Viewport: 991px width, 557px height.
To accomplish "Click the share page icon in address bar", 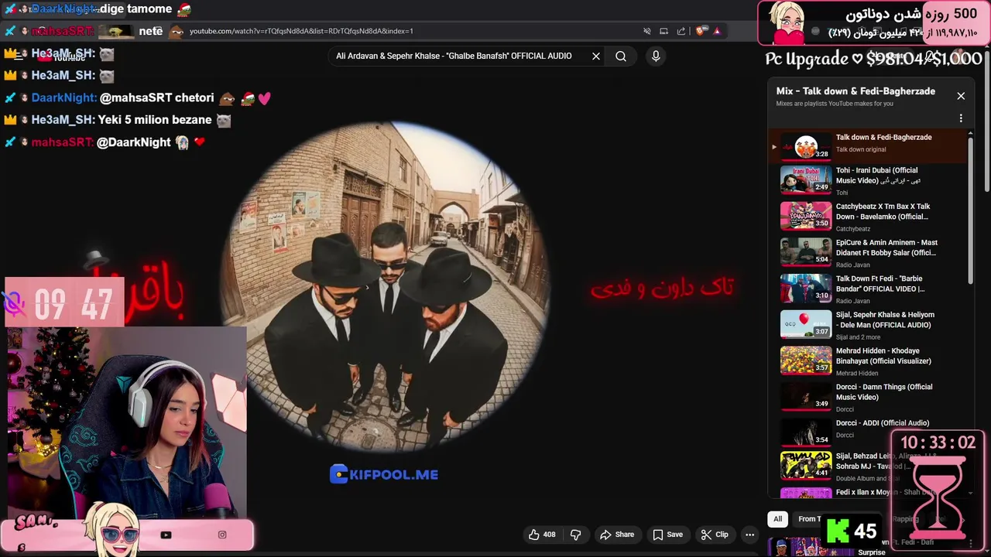I will pos(681,31).
